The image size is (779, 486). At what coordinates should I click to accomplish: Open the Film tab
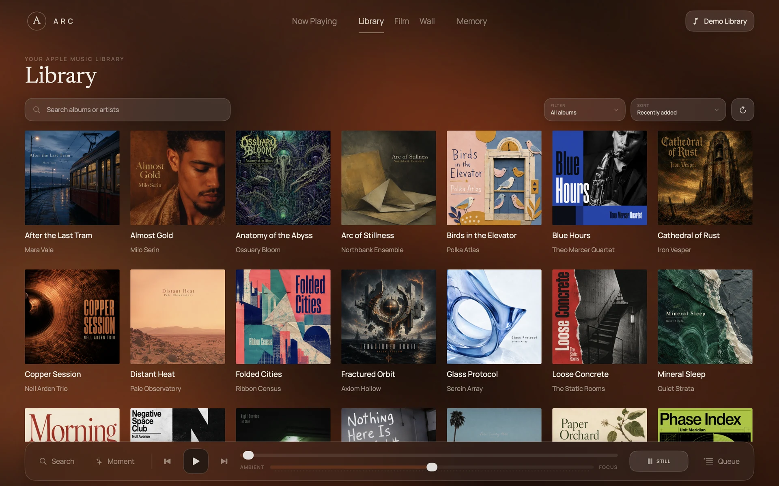[401, 21]
